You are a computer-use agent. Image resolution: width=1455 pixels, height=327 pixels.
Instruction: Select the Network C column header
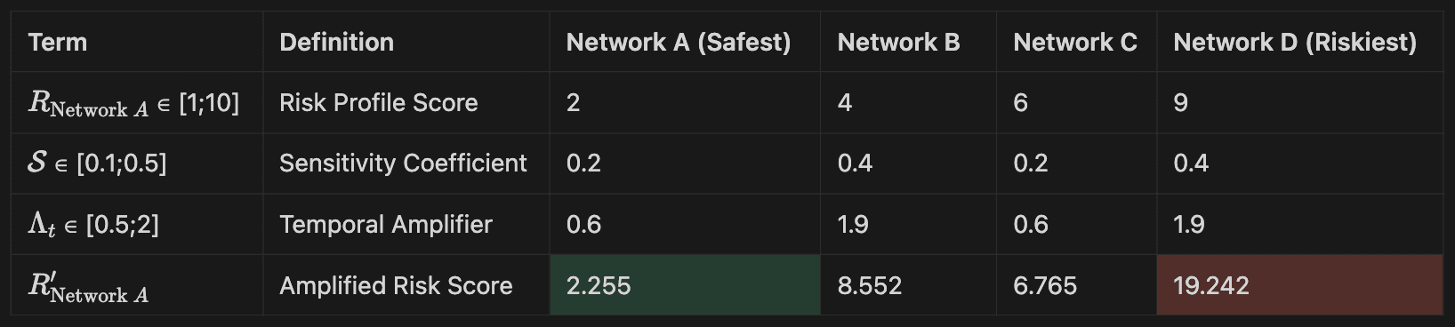click(1076, 42)
